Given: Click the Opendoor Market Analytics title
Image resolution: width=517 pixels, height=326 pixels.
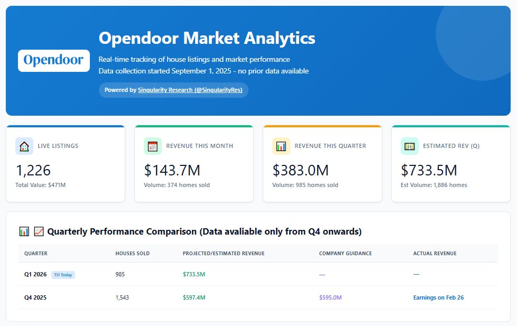Looking at the screenshot, I should coord(207,38).
